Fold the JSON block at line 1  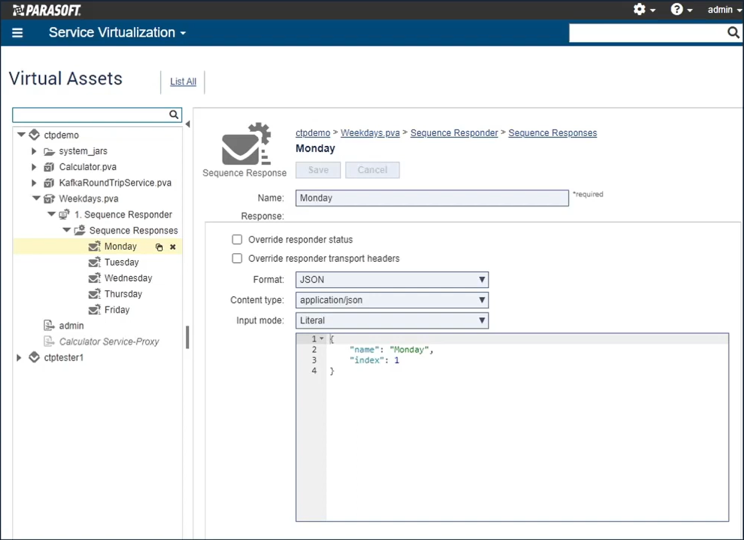[322, 339]
